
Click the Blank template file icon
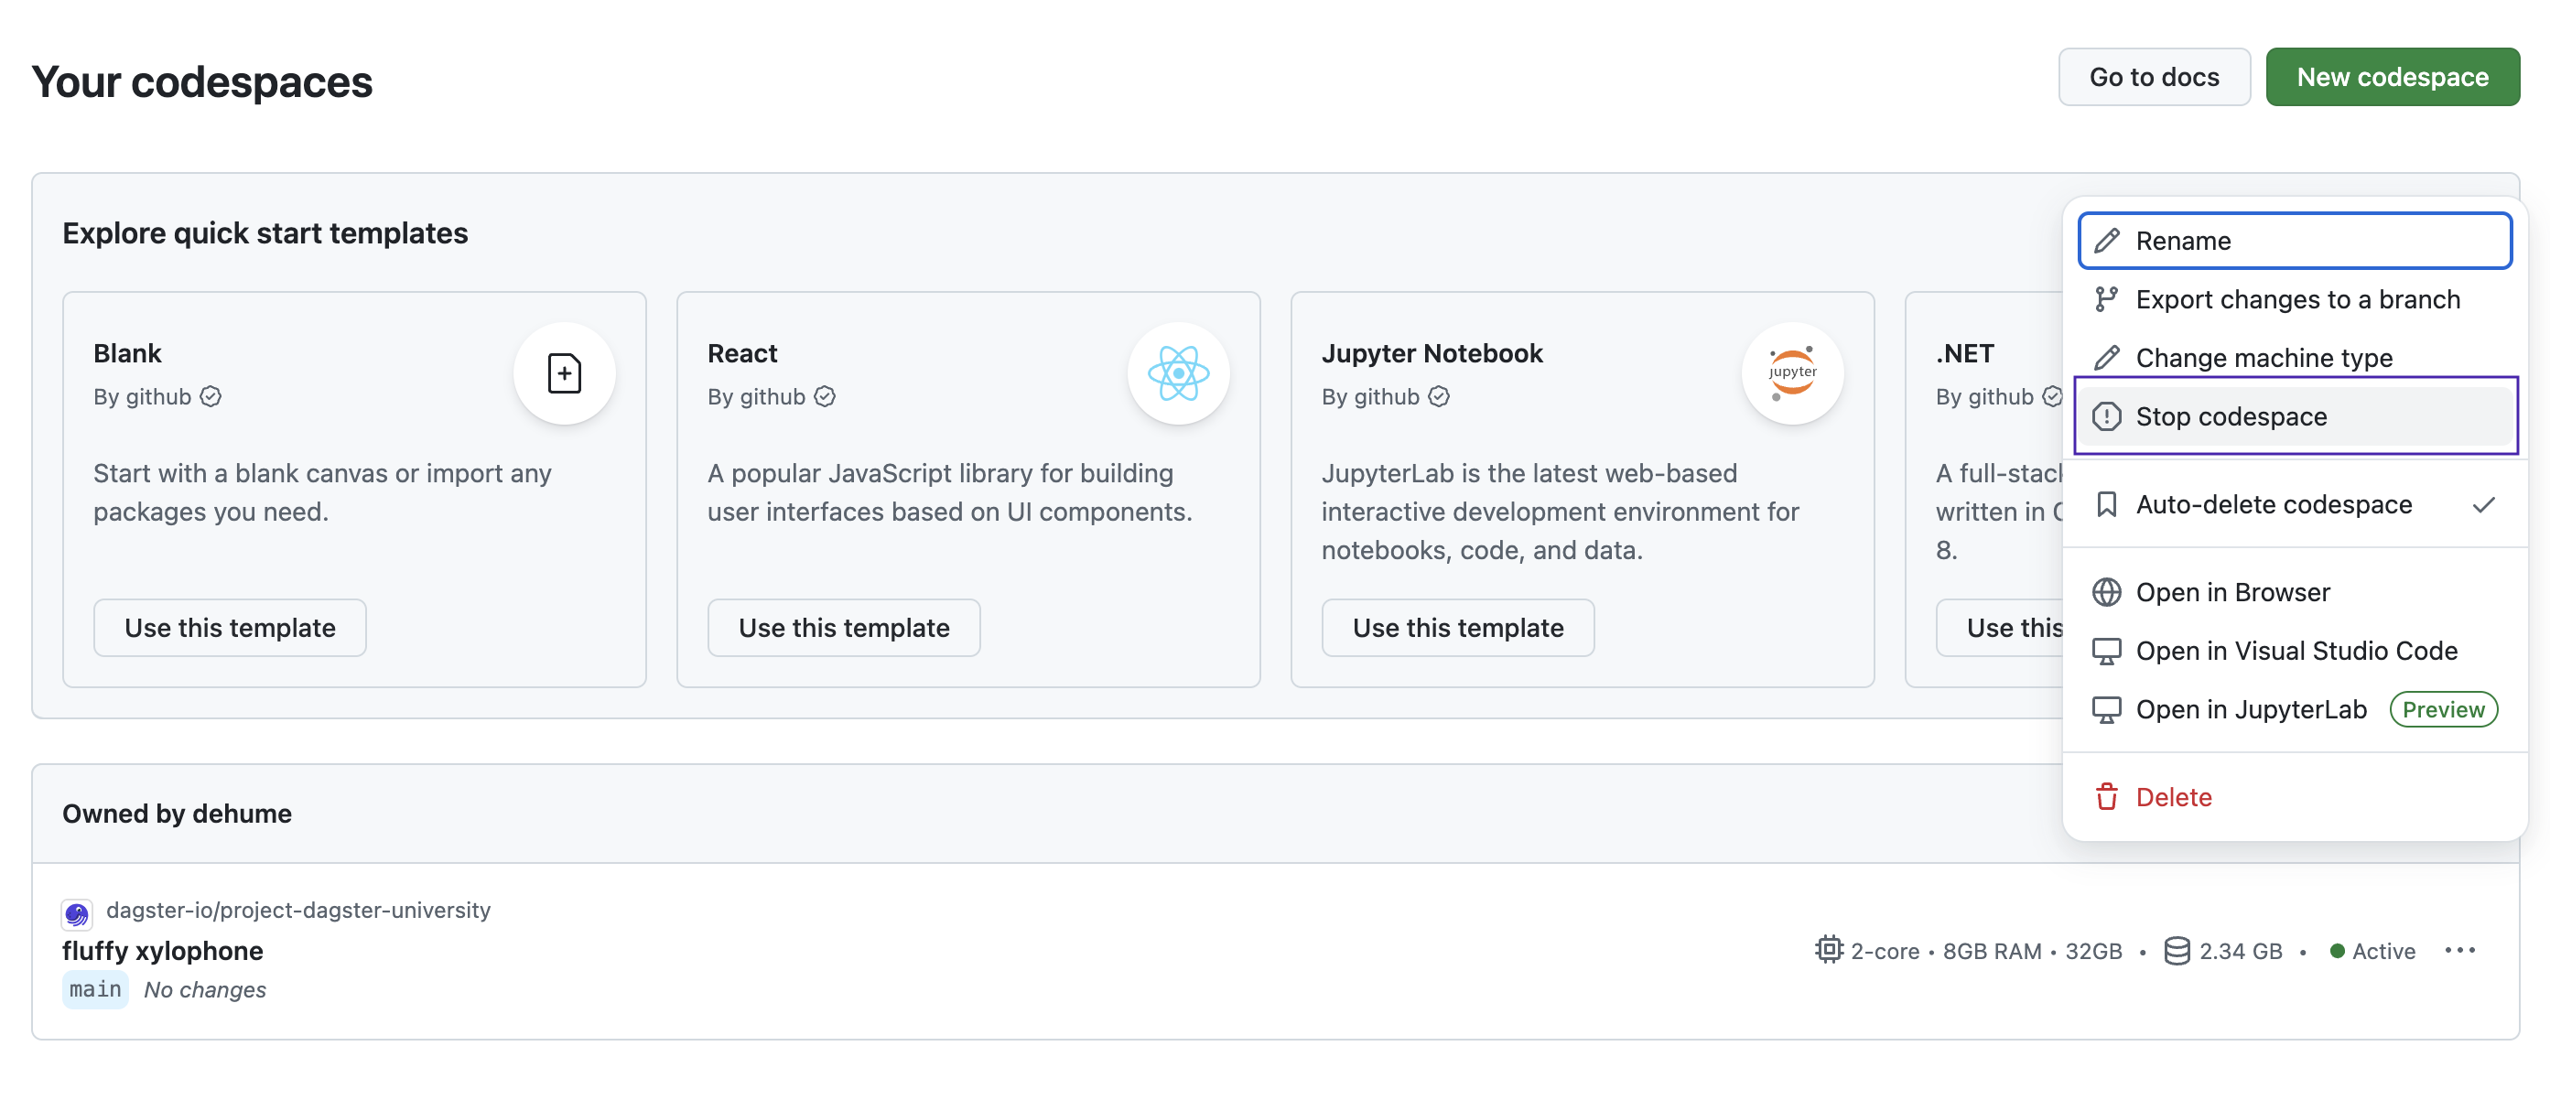click(x=564, y=373)
